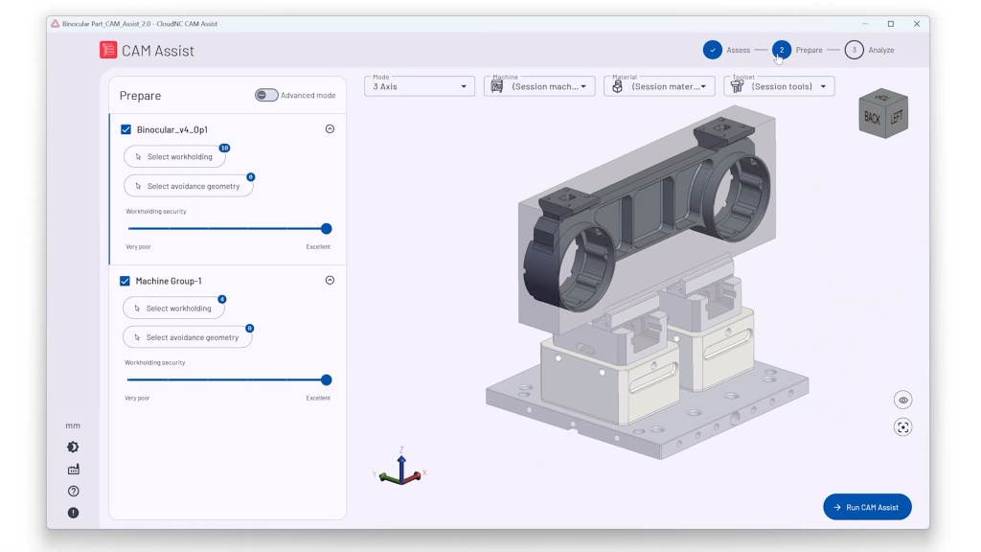This screenshot has height=552, width=981.
Task: Open the factory settings icon in sidebar
Action: [74, 470]
